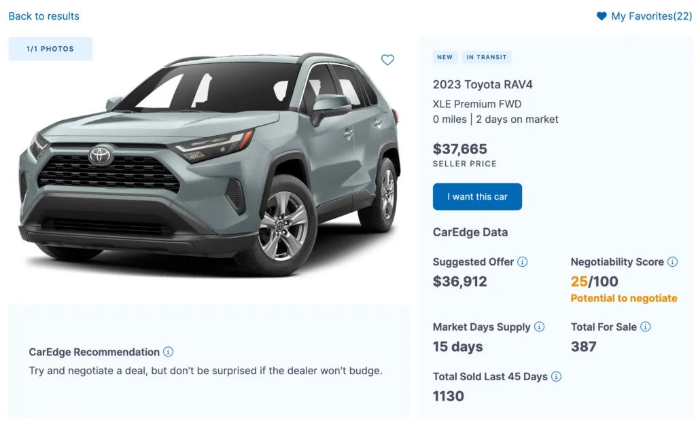Open the Negotiability Score info icon
This screenshot has width=696, height=421.
coord(673,261)
